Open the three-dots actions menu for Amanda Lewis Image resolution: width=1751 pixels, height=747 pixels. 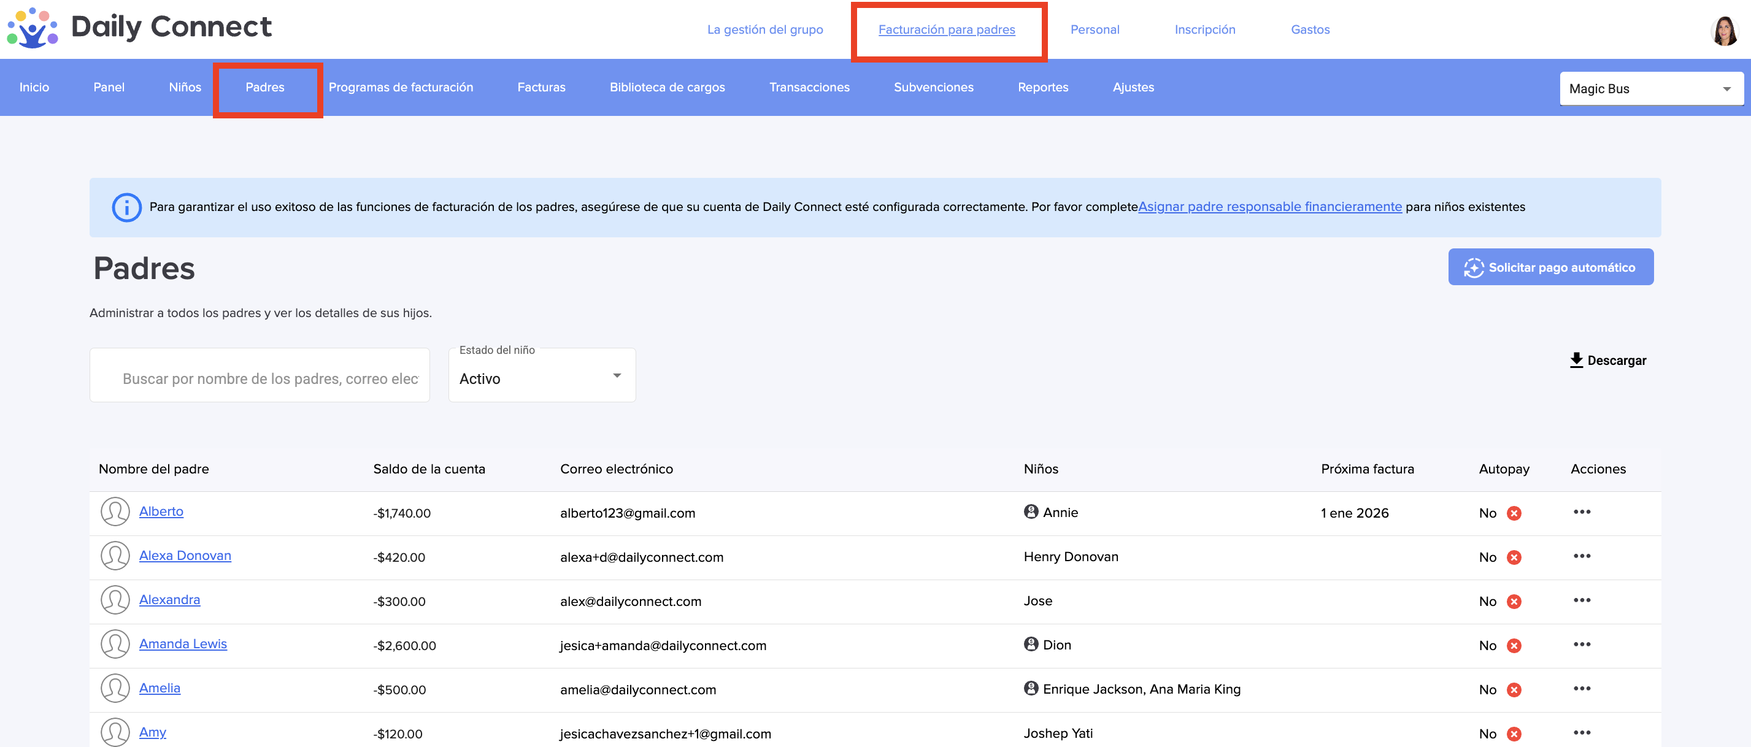tap(1581, 645)
